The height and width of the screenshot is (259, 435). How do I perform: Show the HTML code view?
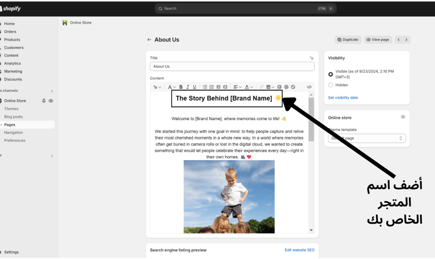tap(309, 87)
